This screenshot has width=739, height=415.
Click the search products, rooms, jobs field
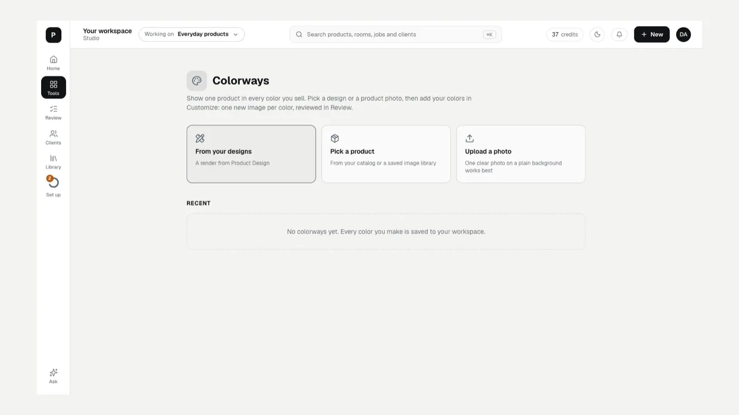coord(396,35)
